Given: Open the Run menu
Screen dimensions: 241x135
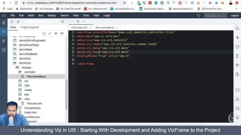Looking at the screenshot, I should tap(41, 15).
